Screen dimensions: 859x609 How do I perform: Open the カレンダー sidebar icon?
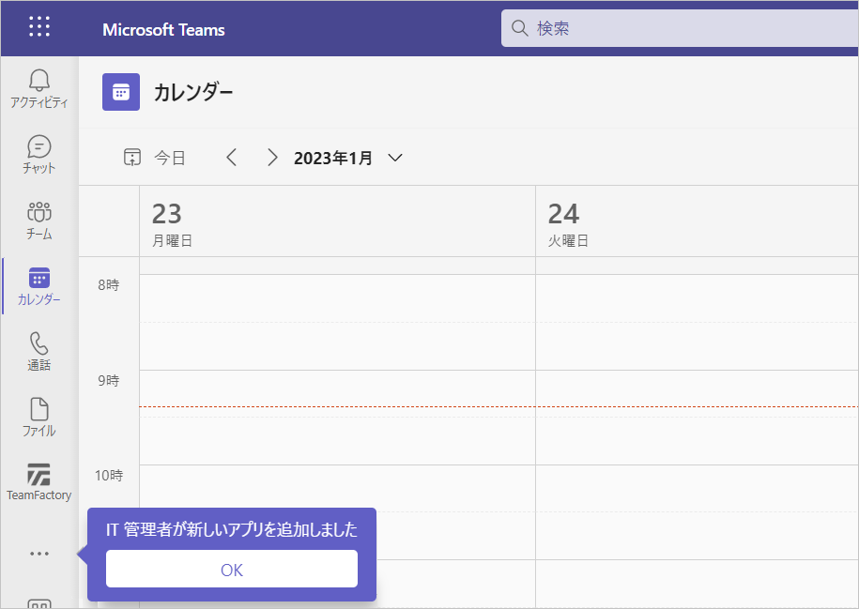(38, 286)
